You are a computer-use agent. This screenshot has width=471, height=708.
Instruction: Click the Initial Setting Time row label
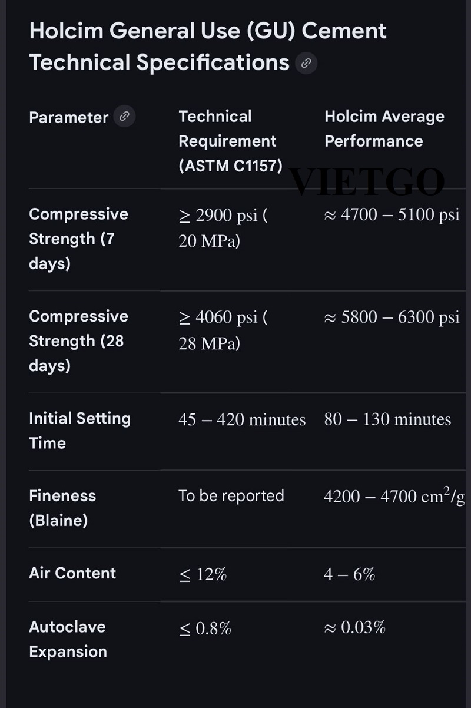(79, 431)
